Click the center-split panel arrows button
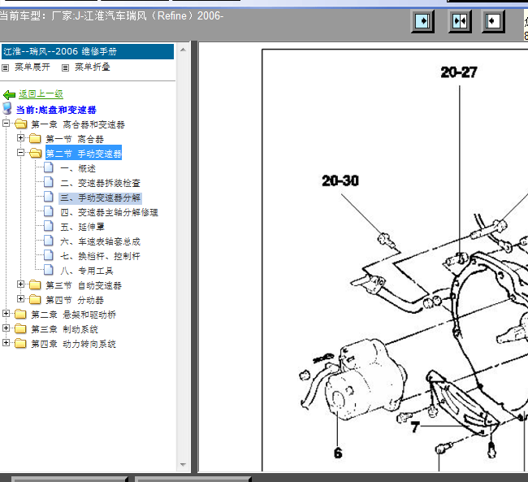Image resolution: width=528 pixels, height=482 pixels. [460, 21]
